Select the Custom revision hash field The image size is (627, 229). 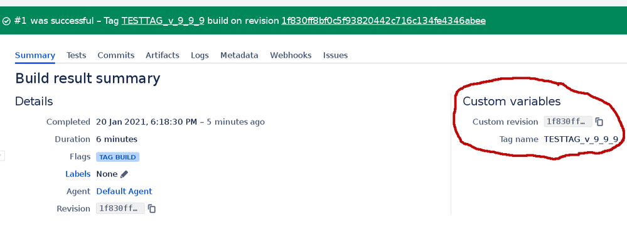tap(568, 122)
